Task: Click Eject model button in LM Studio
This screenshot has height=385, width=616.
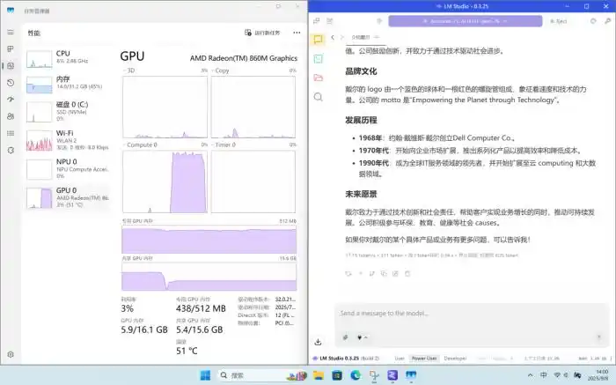Action: point(559,21)
